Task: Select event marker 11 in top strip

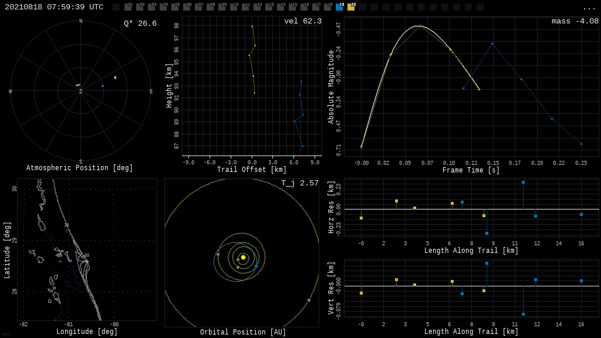Action: coord(245,6)
